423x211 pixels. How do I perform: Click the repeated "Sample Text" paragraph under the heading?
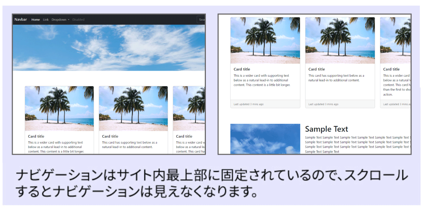(x=358, y=145)
